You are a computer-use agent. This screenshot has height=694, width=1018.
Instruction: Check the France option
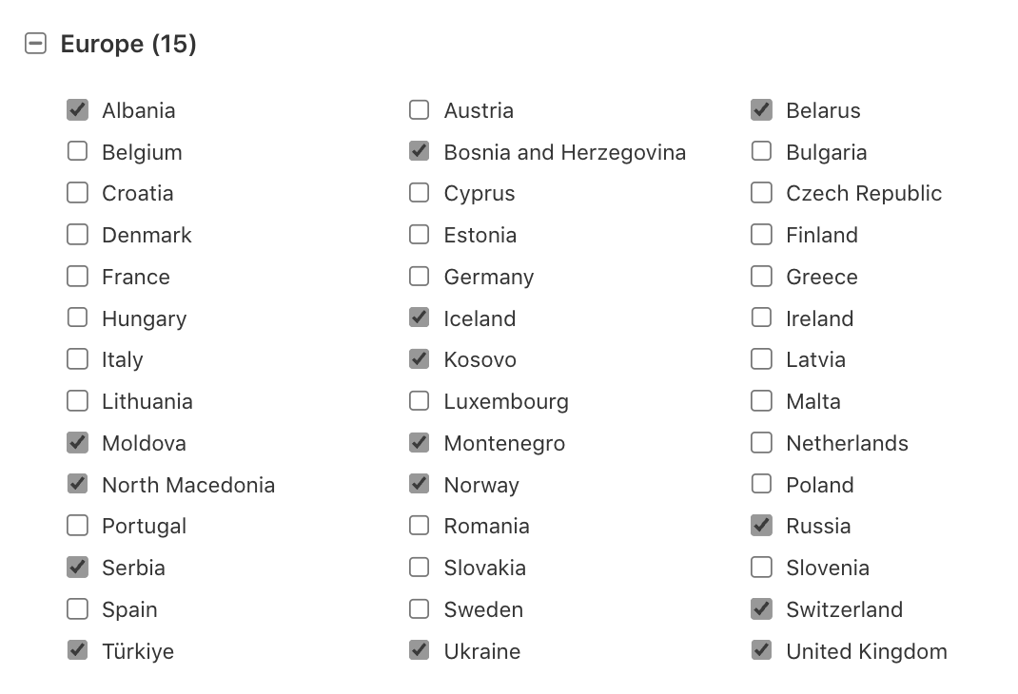point(78,277)
